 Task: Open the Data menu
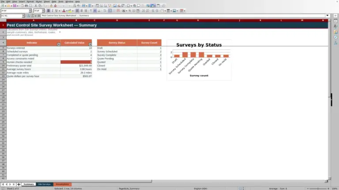[x=54, y=1]
